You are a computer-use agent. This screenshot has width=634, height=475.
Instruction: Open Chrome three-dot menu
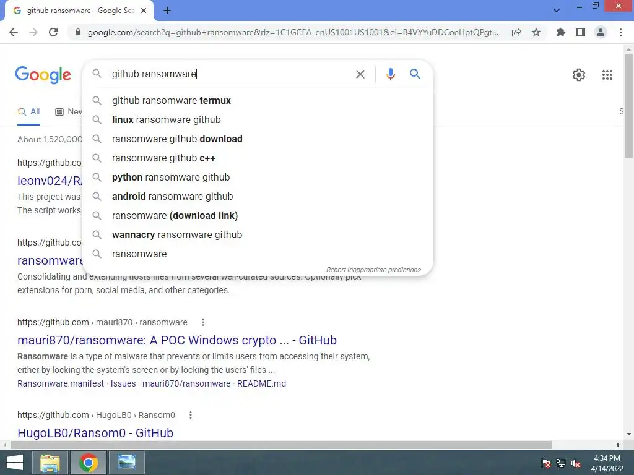[620, 32]
